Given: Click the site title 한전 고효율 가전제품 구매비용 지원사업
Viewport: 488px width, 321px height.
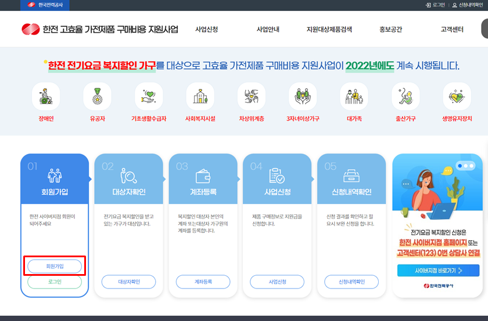Looking at the screenshot, I should [x=110, y=30].
